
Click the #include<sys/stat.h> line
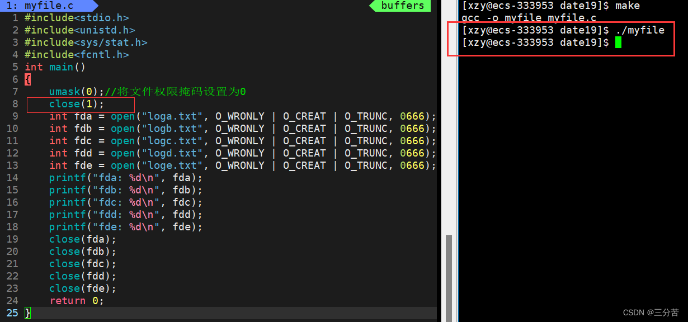pyautogui.click(x=86, y=42)
